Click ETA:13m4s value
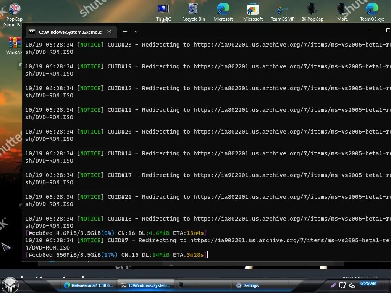Screen dimensions: 391x293 point(188,233)
